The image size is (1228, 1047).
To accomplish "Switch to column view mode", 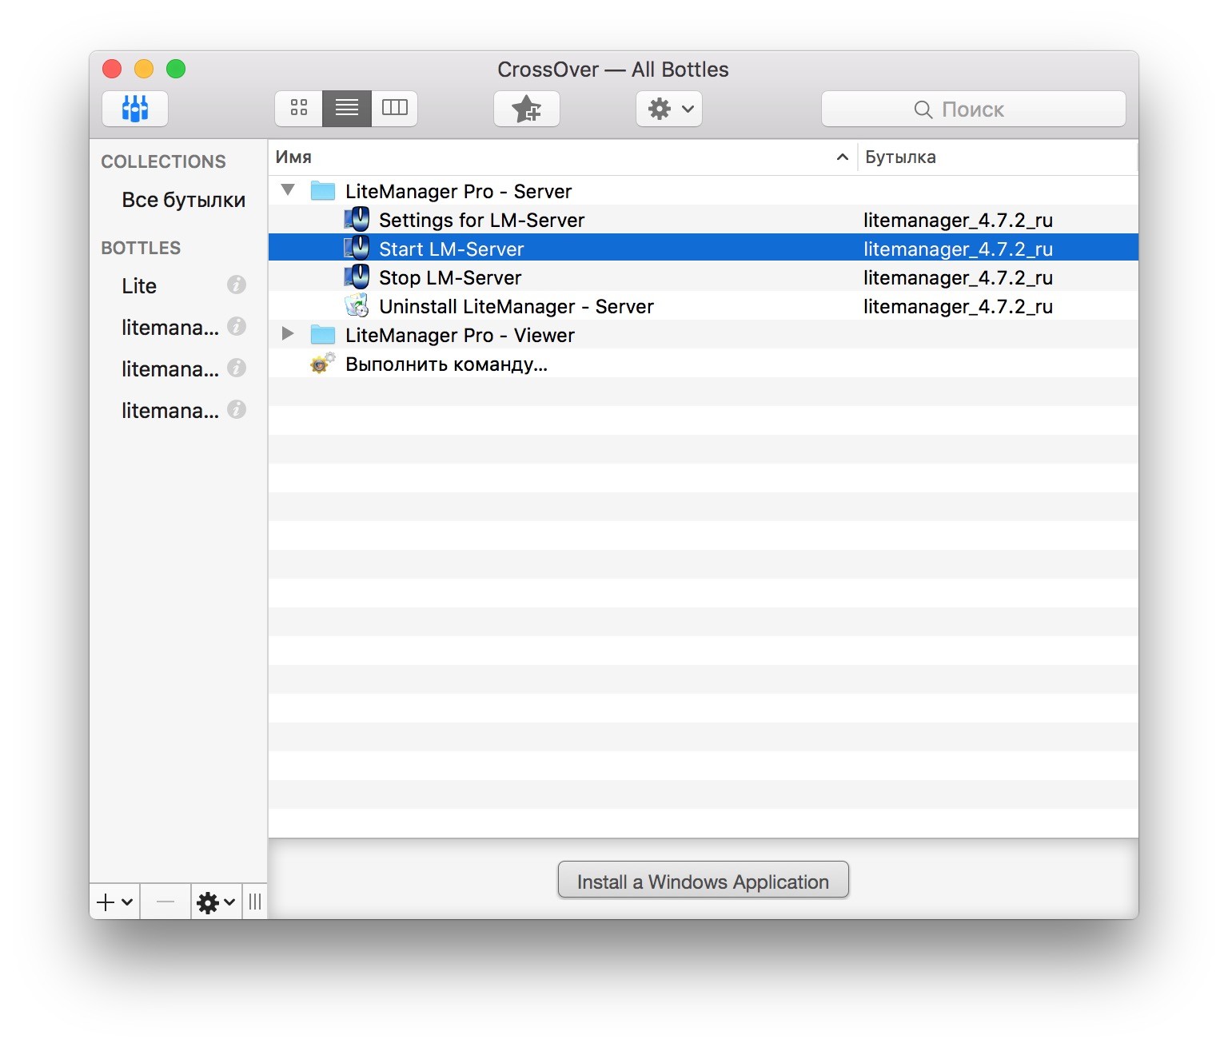I will pos(395,108).
